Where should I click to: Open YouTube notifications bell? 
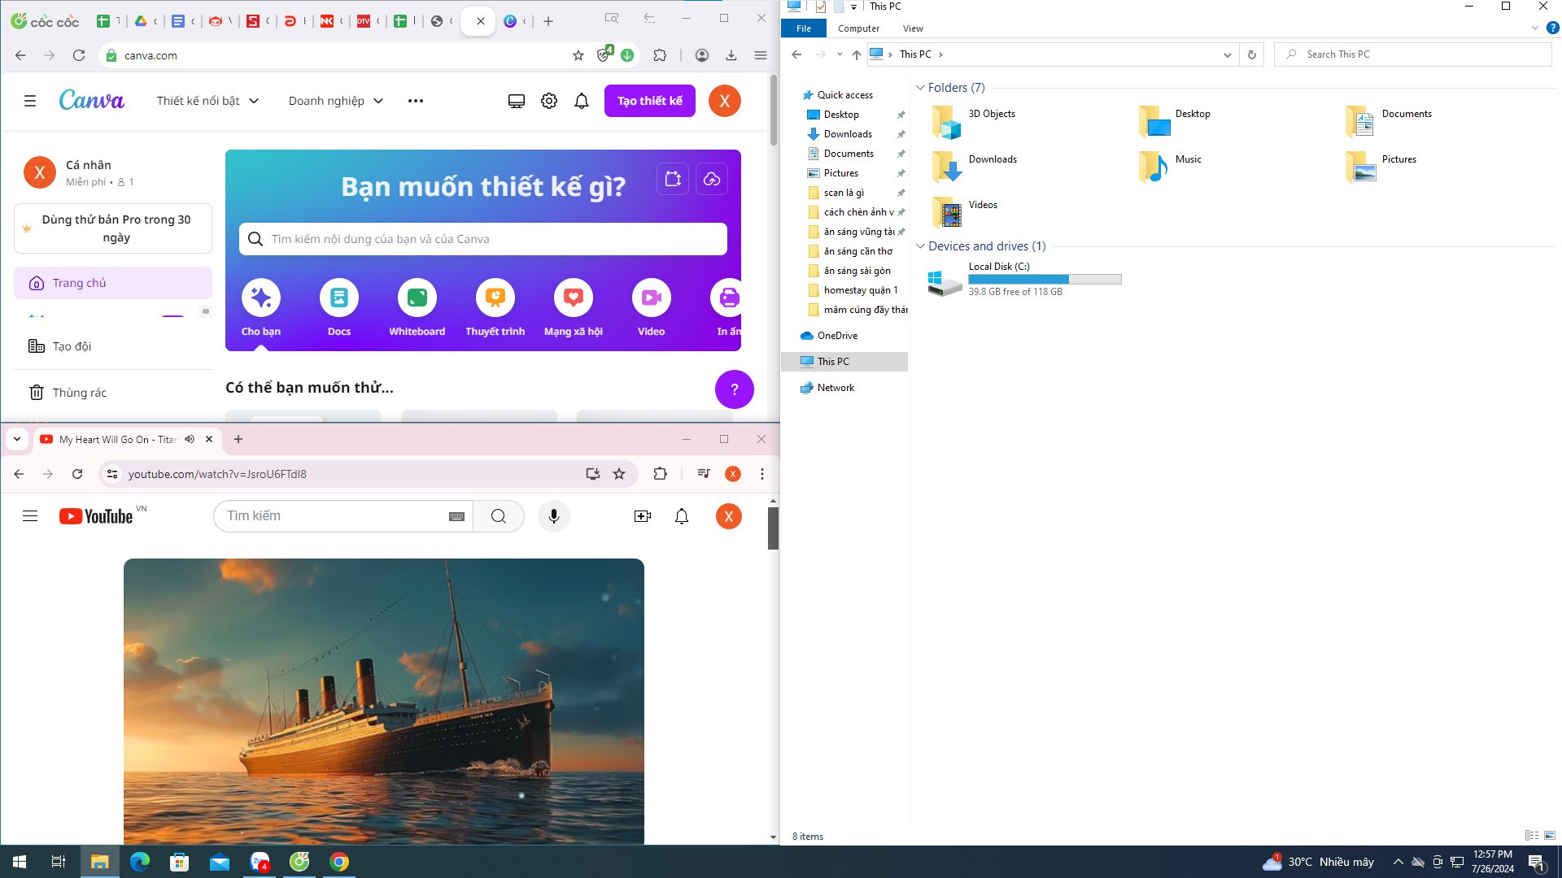[682, 516]
